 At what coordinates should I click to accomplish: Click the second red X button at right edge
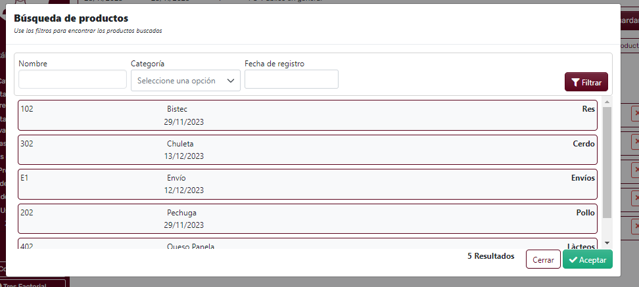(x=635, y=141)
